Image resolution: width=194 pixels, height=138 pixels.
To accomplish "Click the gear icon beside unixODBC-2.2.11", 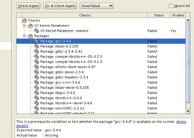I will [x=37, y=109].
